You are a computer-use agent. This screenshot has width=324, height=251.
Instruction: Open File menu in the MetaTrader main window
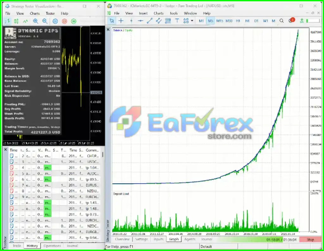coord(117,13)
